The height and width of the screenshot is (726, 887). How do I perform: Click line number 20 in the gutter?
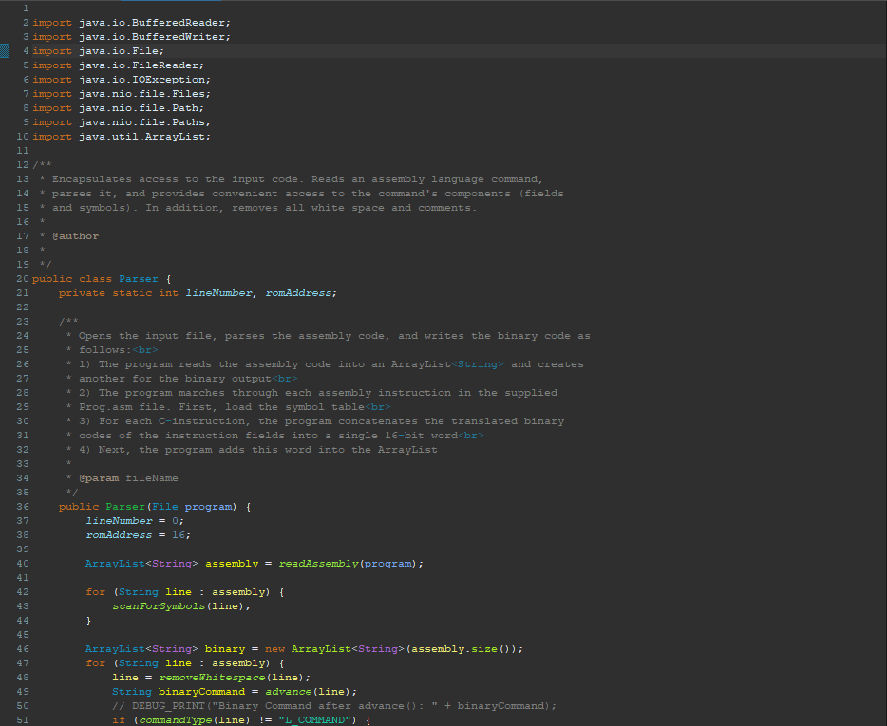tap(23, 279)
